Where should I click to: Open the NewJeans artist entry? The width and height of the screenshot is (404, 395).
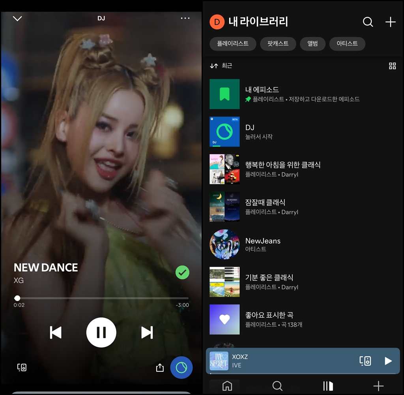coord(303,245)
